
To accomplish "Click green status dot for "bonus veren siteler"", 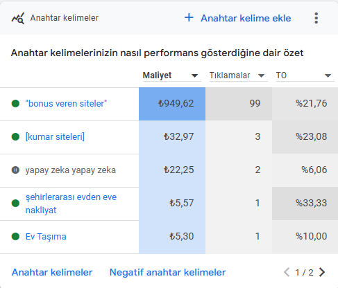I will 15,104.
